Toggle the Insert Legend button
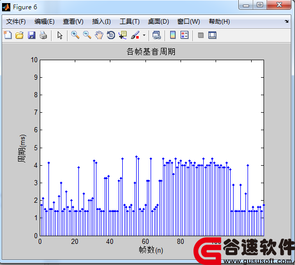295x265 pixels. [x=185, y=35]
